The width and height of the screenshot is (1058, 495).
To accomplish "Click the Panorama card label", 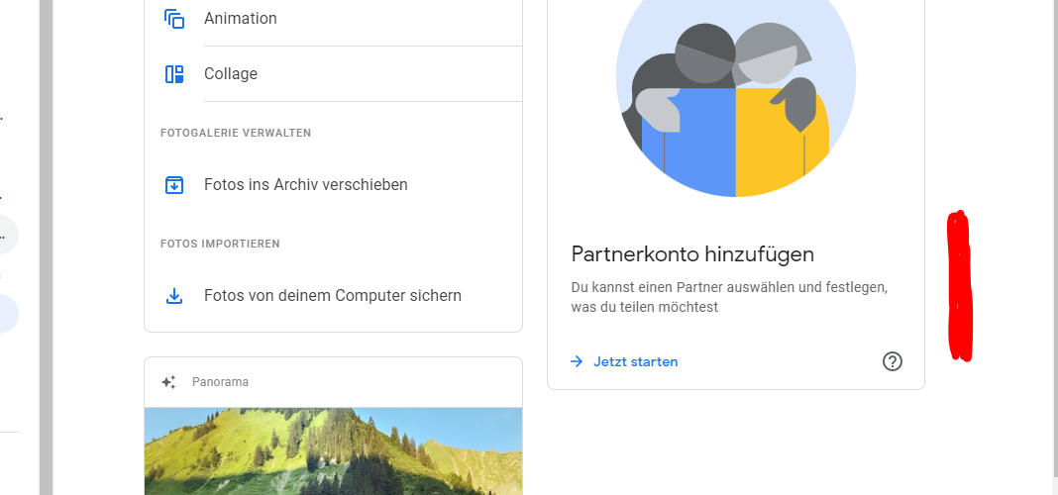I will (x=220, y=382).
